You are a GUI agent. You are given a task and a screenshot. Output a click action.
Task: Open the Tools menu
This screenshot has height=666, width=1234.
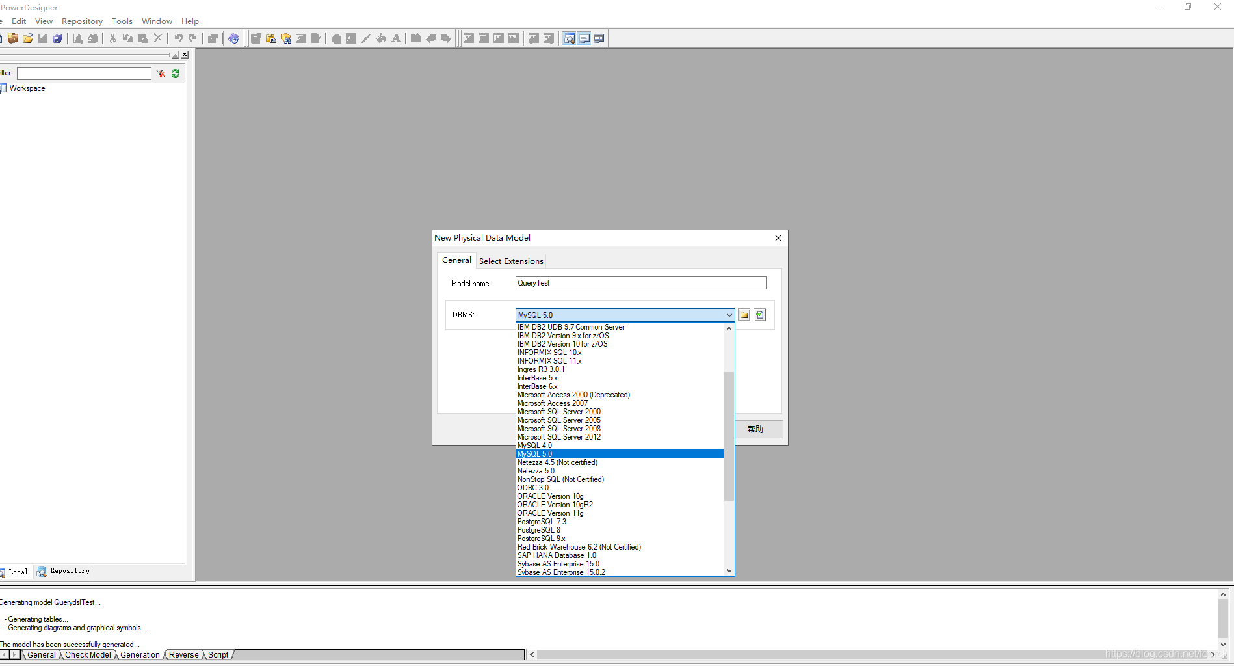click(122, 21)
